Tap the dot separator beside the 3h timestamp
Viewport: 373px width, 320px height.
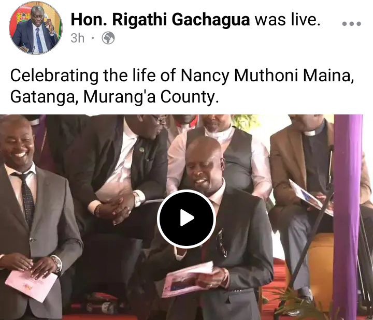coord(93,38)
